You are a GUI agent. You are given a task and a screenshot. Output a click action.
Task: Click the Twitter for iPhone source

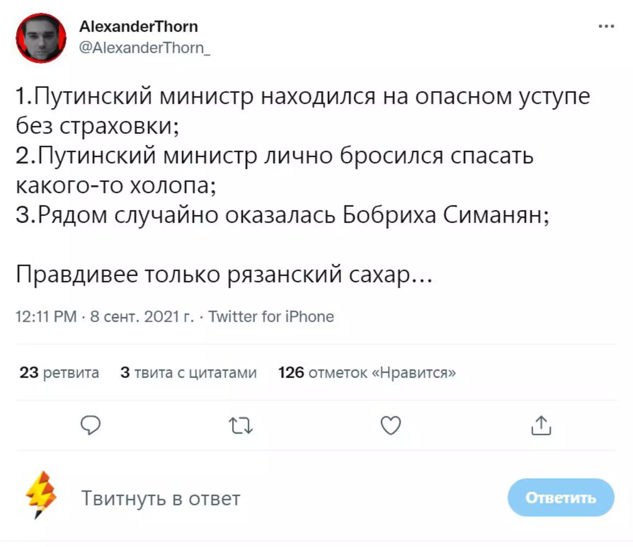pyautogui.click(x=271, y=317)
